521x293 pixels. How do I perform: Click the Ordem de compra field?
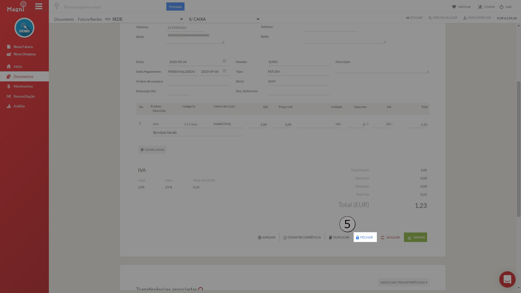coord(199,81)
